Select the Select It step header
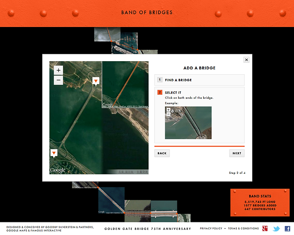Screen dimensions: 294x235 point(173,93)
